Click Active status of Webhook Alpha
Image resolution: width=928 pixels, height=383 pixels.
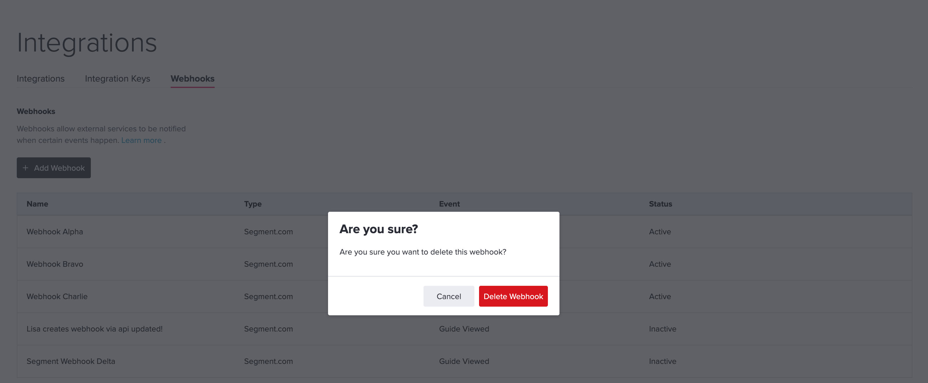pyautogui.click(x=660, y=232)
